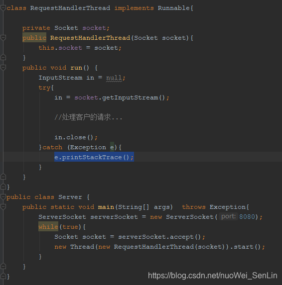The width and height of the screenshot is (282, 285).
Task: Click the 'throws' keyword
Action: (194, 207)
